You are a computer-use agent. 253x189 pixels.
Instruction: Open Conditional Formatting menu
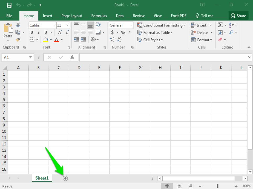pos(161,25)
